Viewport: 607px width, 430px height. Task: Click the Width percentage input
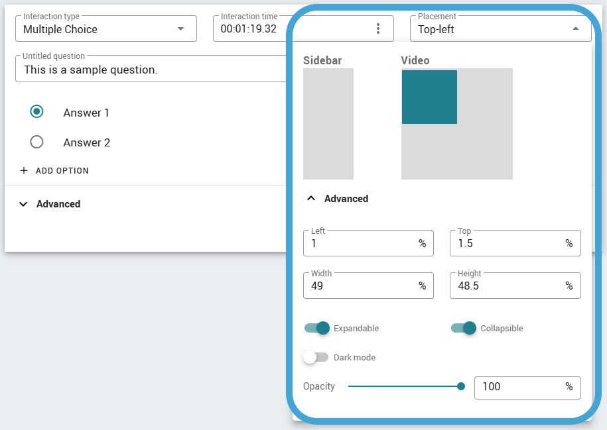(x=368, y=286)
